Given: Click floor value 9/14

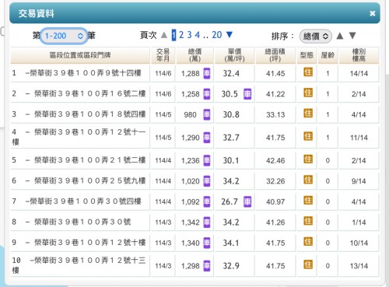Looking at the screenshot, I should click(359, 181).
